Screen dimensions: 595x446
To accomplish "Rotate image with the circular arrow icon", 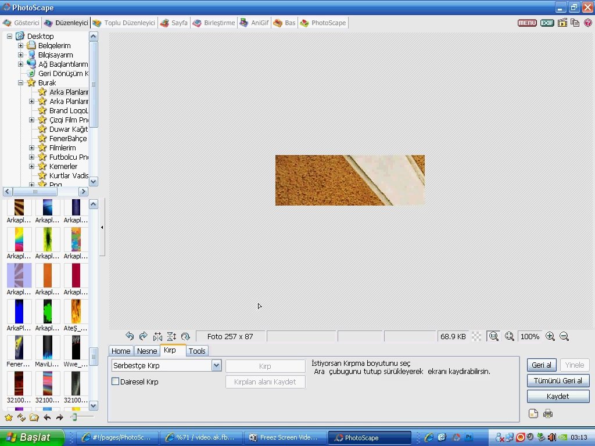I will pyautogui.click(x=185, y=336).
